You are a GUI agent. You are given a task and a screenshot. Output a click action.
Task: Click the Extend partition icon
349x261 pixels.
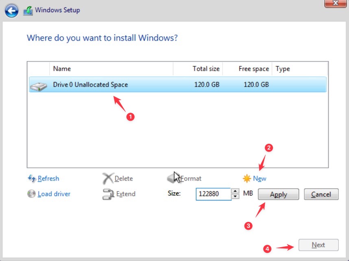pos(108,194)
